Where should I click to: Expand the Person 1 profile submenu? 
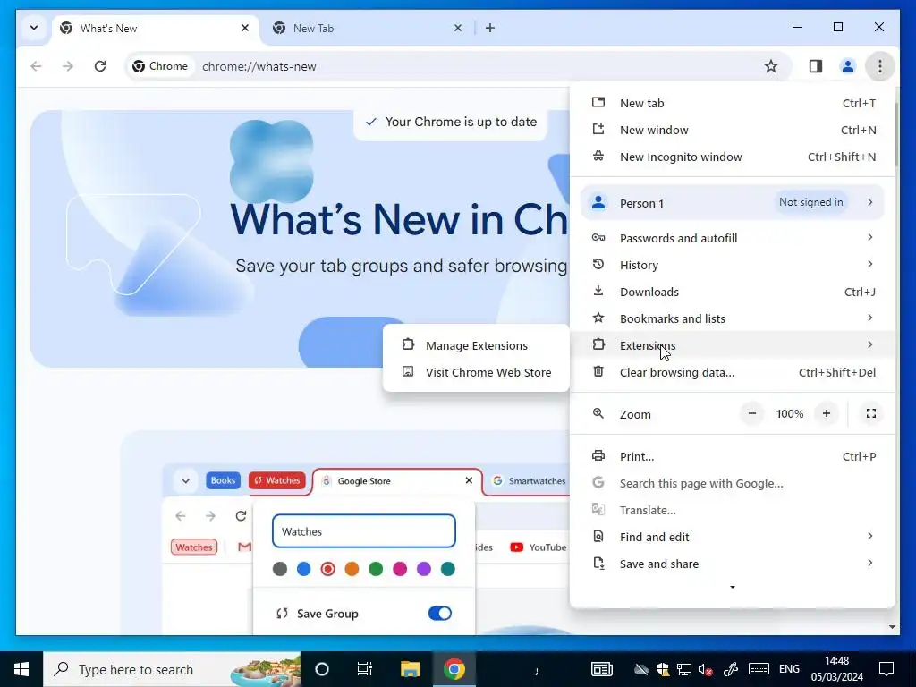(733, 203)
